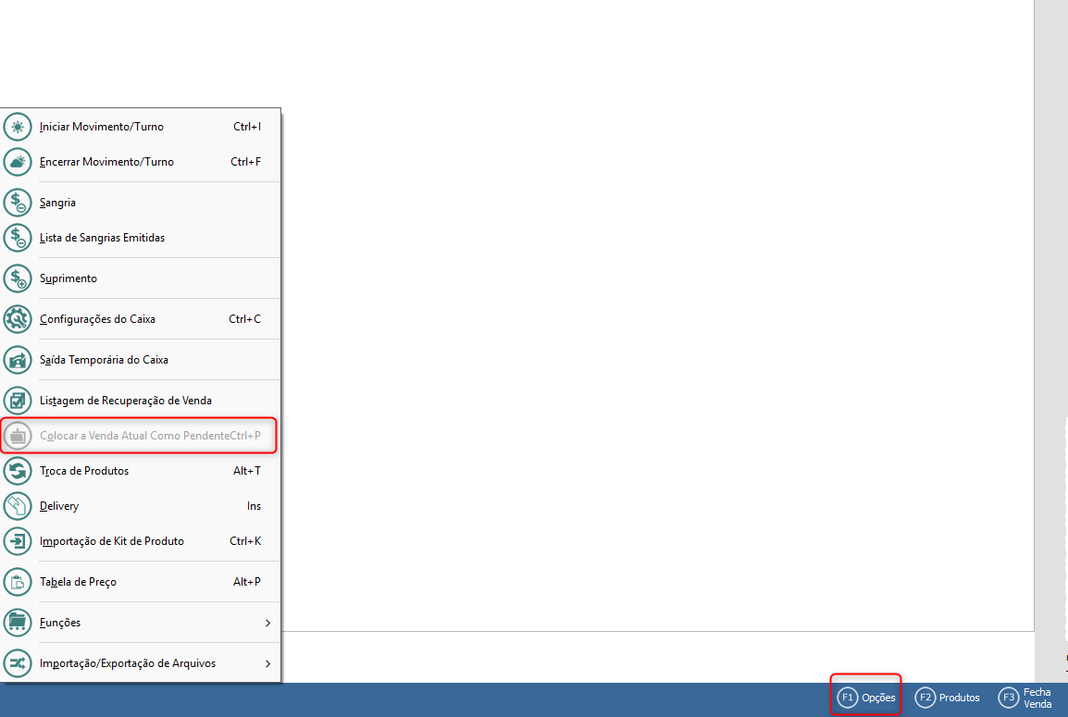The height and width of the screenshot is (717, 1068).
Task: Select the Suprimento menu entry
Action: click(x=141, y=278)
